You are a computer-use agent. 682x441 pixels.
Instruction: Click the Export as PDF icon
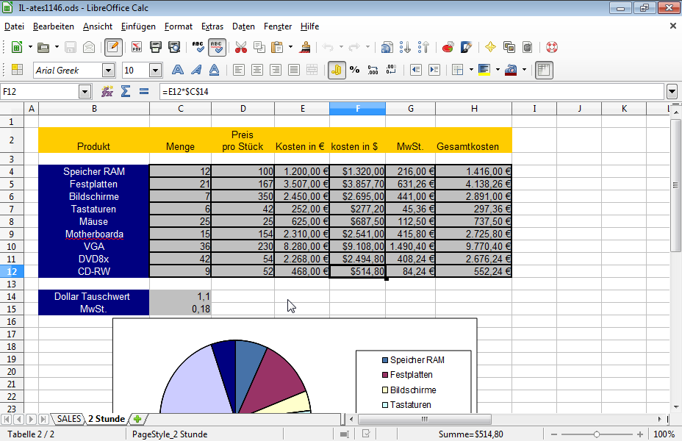pos(137,47)
